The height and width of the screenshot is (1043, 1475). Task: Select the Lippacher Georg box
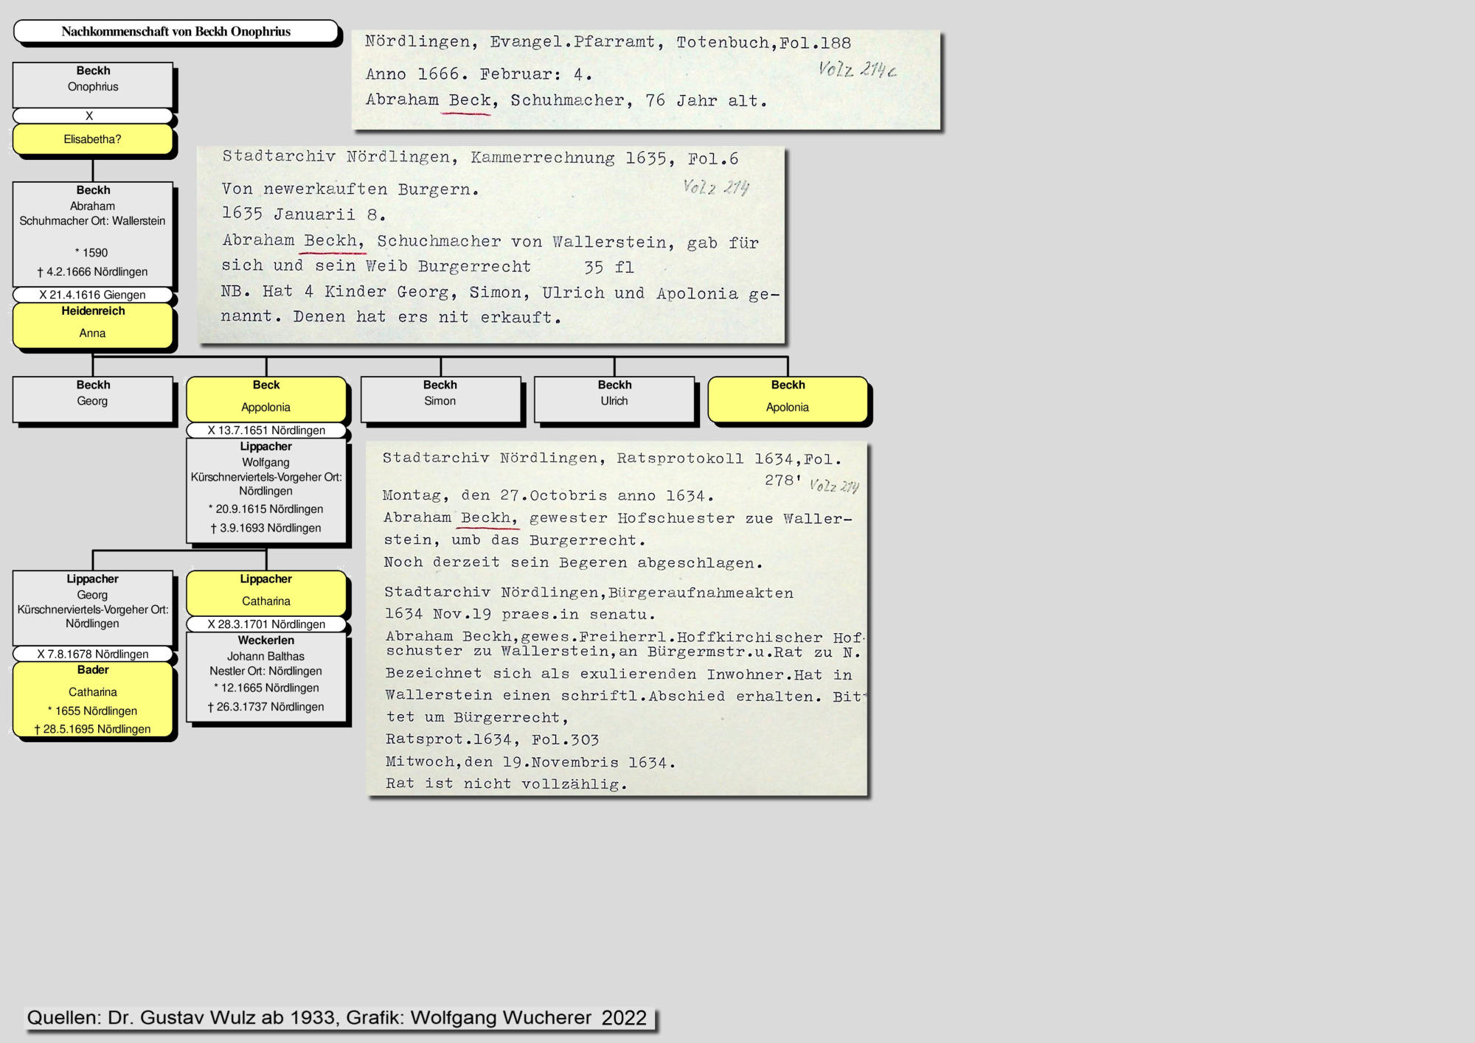point(92,607)
